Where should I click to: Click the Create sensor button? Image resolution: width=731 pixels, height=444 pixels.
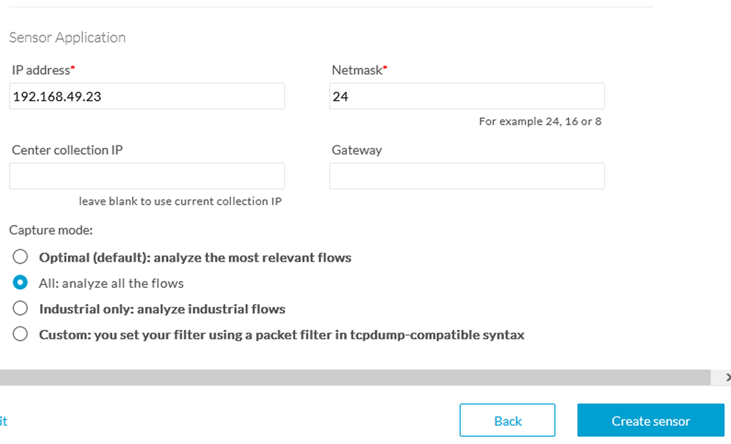pos(650,420)
